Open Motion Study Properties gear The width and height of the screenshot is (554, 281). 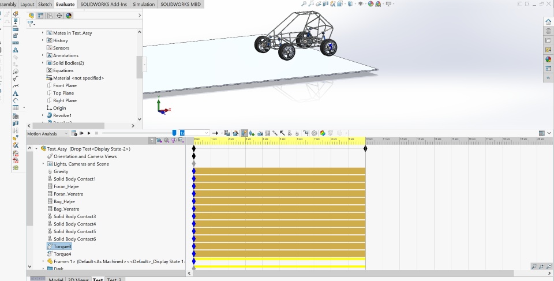(314, 133)
